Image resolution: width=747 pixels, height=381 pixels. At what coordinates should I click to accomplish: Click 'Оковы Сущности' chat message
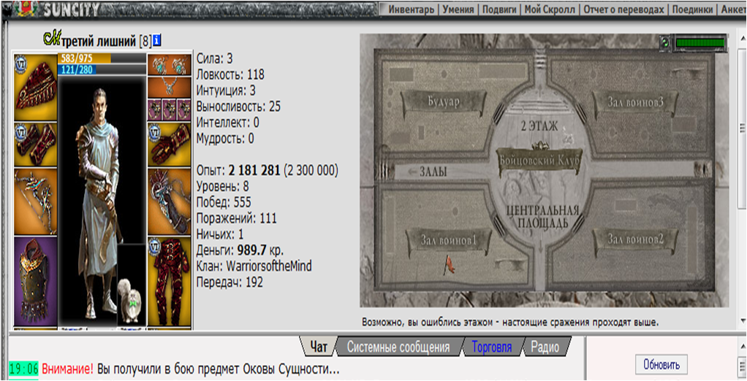tap(291, 369)
